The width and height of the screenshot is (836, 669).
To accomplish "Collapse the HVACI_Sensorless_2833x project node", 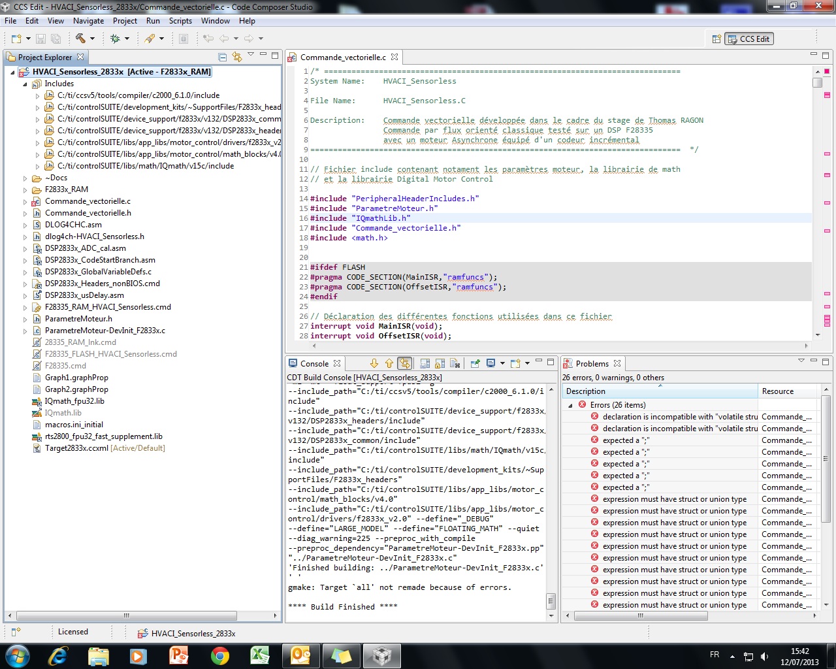I will 12,72.
